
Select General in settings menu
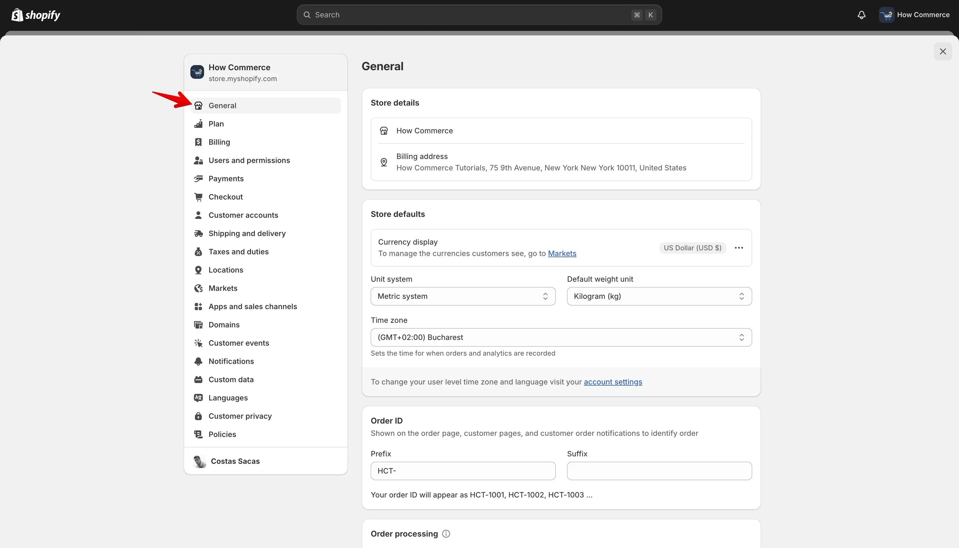[x=266, y=106]
